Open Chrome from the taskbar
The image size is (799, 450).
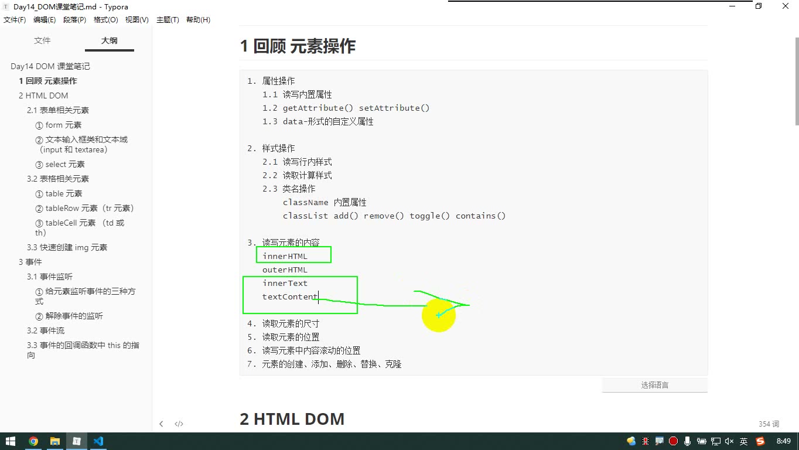pos(33,441)
